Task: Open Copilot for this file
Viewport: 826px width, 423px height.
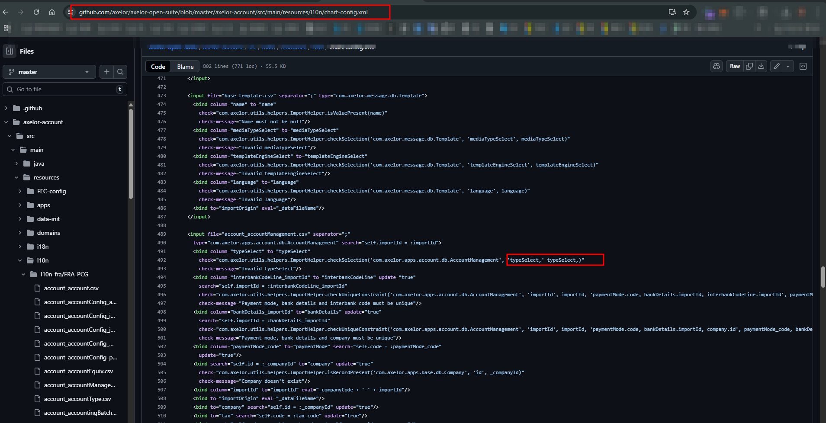Action: [717, 66]
